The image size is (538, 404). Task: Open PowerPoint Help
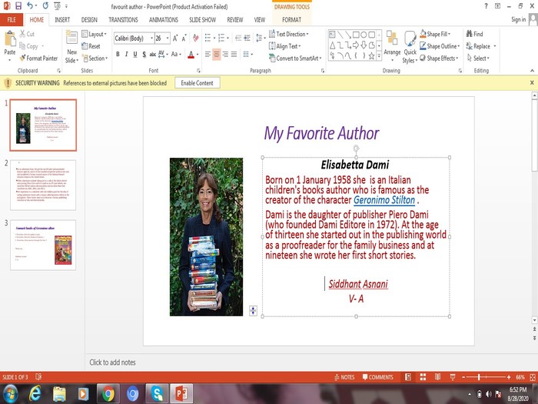coord(486,6)
